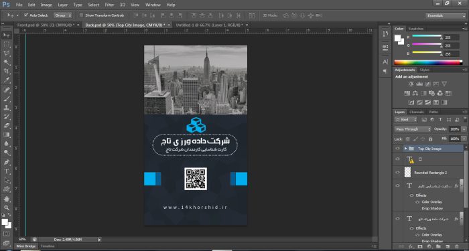
Task: Add a Channel Mixer adjustment
Action: [x=440, y=93]
